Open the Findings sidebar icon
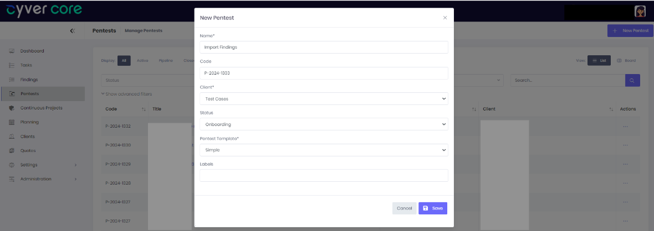The height and width of the screenshot is (231, 654). click(12, 80)
